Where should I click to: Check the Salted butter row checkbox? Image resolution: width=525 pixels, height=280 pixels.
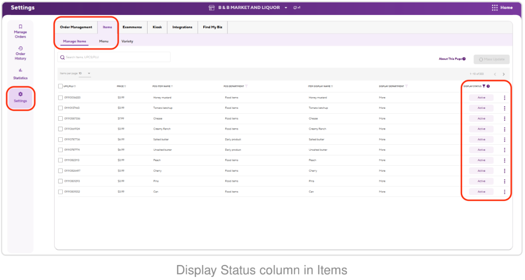(60, 139)
